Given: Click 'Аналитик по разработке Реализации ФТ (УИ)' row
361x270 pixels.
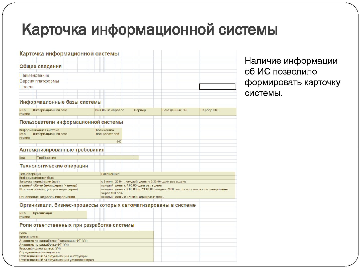Looking at the screenshot, I should pyautogui.click(x=86, y=241).
